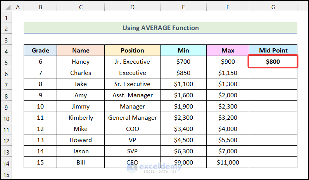Click the 'Using AVERAGE Function' title cell
Viewport: 309px width, 180px height.
161,28
